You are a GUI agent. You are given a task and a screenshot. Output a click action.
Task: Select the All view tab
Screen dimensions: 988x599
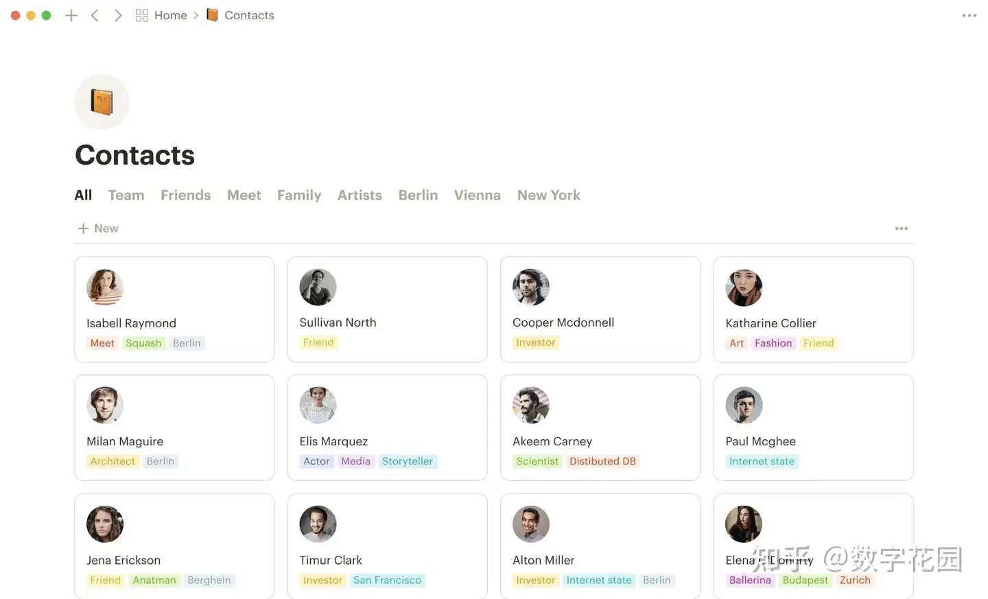(x=83, y=195)
